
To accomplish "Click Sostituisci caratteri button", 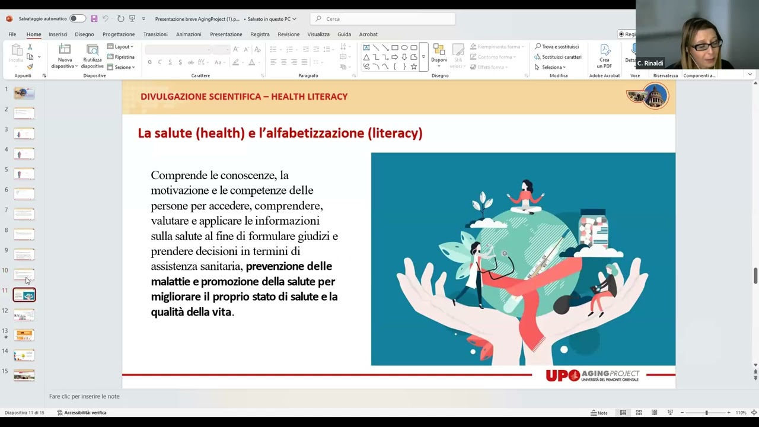I will tap(557, 57).
